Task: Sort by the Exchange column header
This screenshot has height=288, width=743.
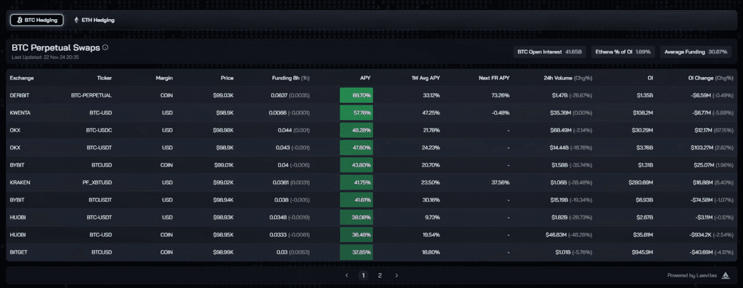Action: [22, 78]
